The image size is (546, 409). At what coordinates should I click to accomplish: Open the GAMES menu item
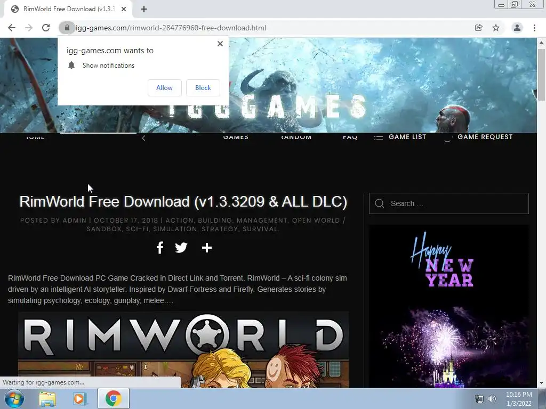236,137
